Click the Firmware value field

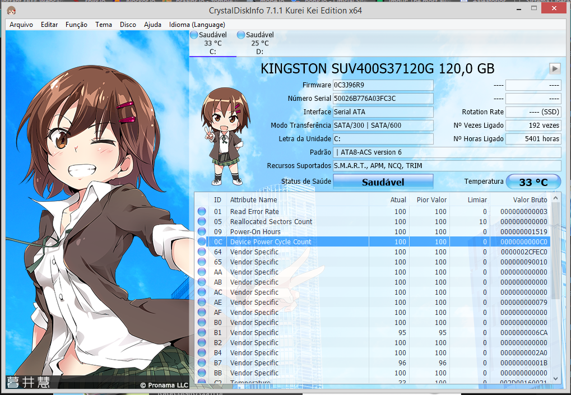pyautogui.click(x=383, y=85)
